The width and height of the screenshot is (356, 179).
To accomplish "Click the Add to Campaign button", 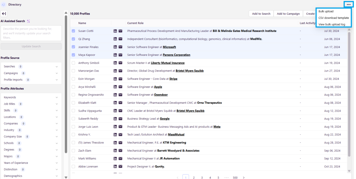I will 288,14.
